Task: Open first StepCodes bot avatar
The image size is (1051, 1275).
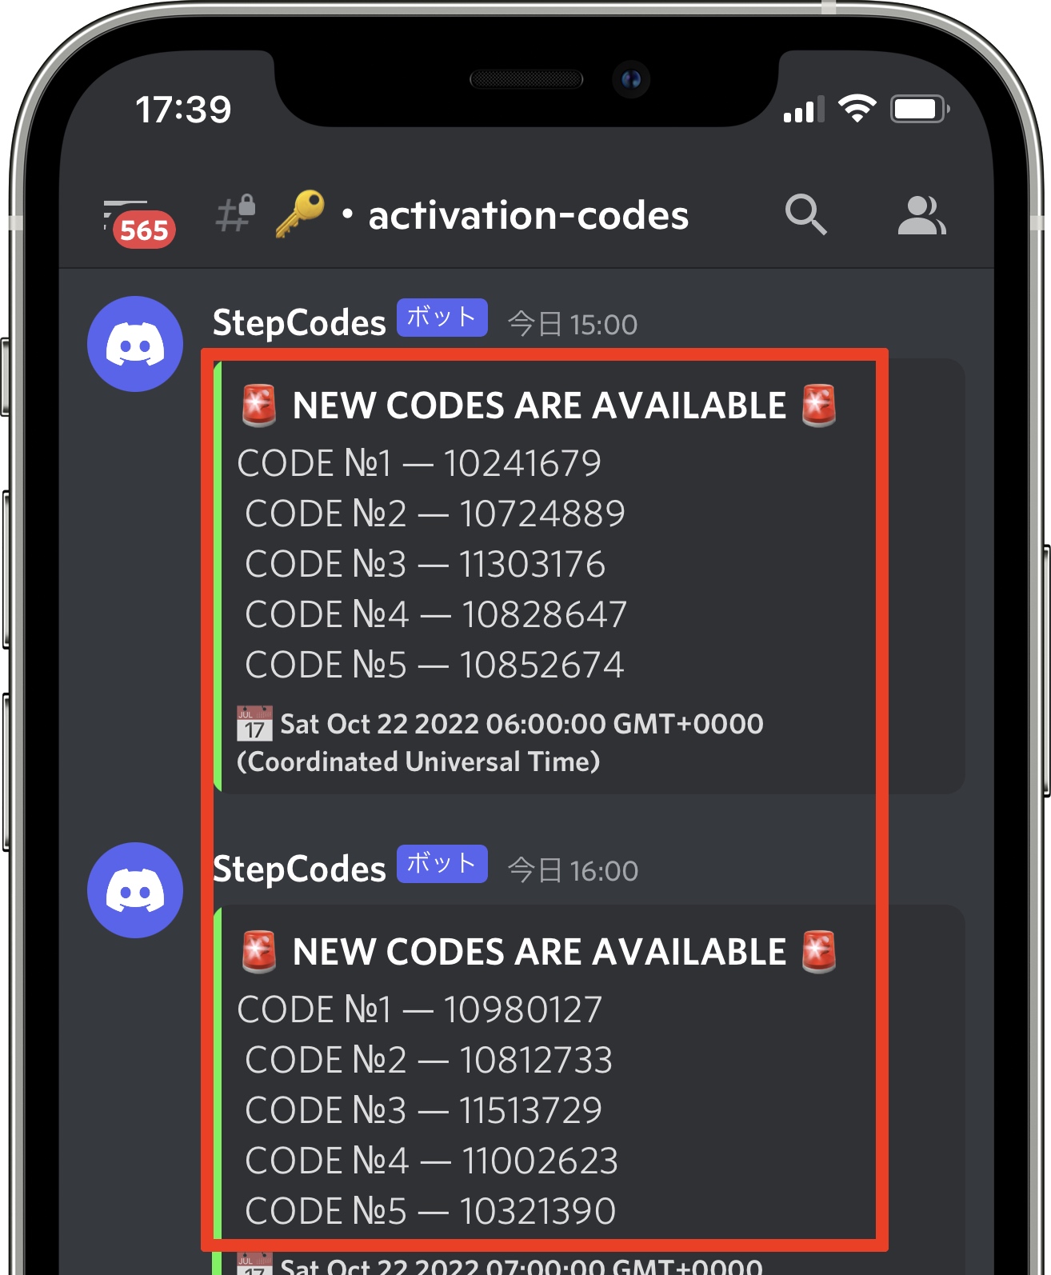Action: point(135,344)
